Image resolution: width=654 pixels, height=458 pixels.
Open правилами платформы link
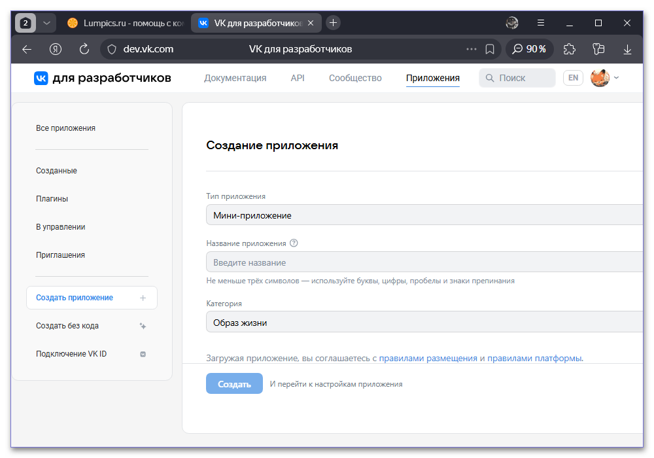coord(534,359)
